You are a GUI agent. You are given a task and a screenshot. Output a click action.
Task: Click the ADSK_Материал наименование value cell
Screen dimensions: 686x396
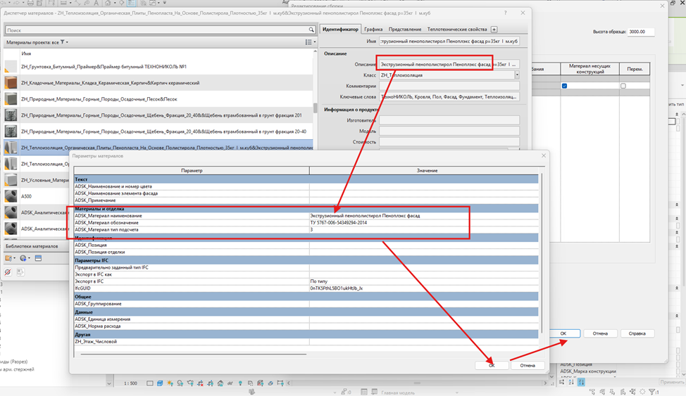click(x=423, y=215)
